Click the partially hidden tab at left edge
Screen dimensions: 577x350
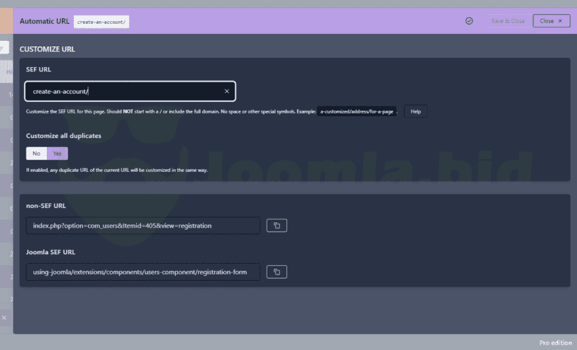click(4, 47)
